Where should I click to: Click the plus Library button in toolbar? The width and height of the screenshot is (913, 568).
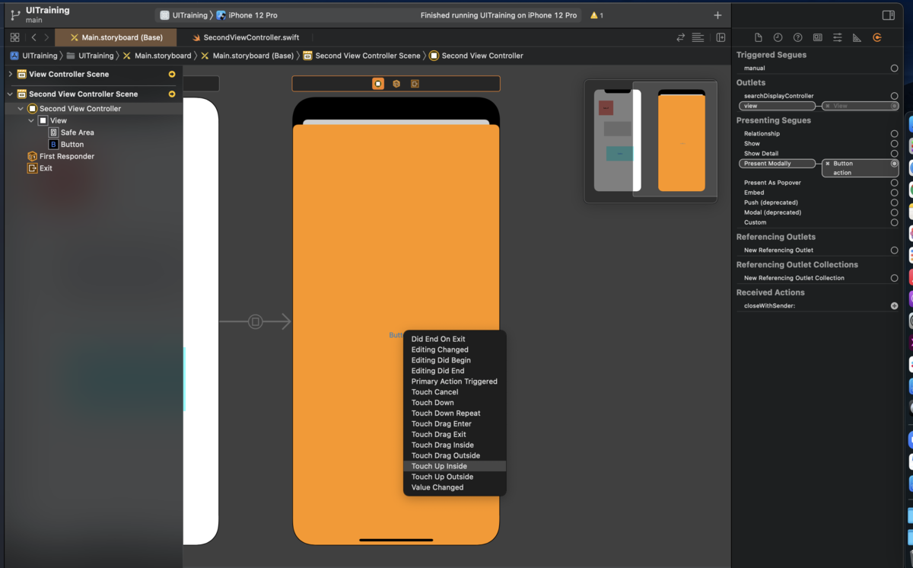click(717, 15)
